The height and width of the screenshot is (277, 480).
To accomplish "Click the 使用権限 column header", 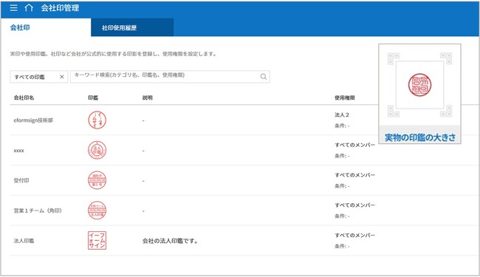I will (345, 98).
